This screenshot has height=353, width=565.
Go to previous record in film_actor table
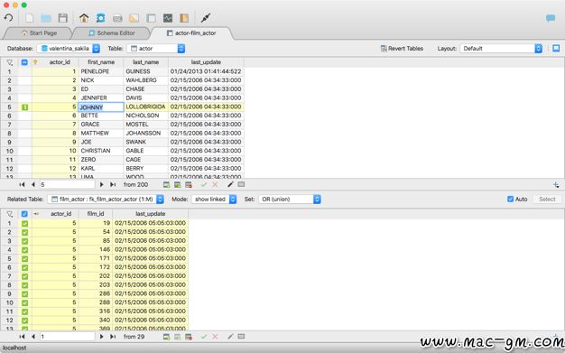33,337
